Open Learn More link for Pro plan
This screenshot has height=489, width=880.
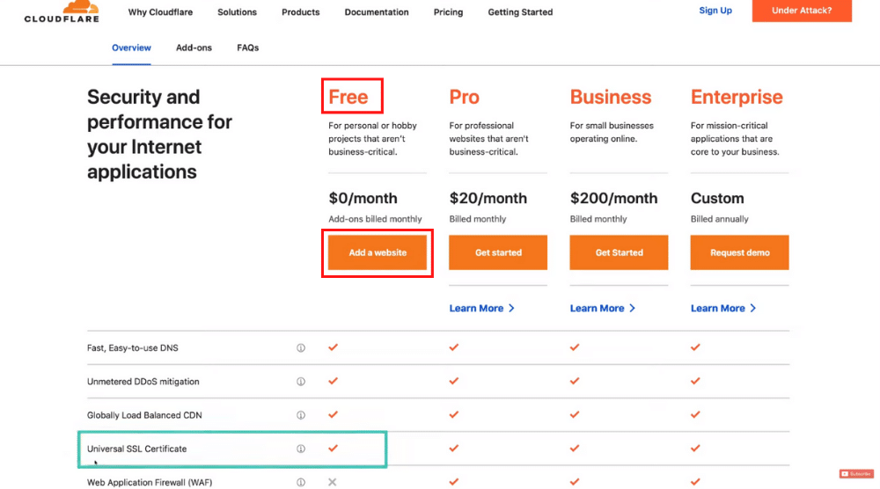coord(481,309)
